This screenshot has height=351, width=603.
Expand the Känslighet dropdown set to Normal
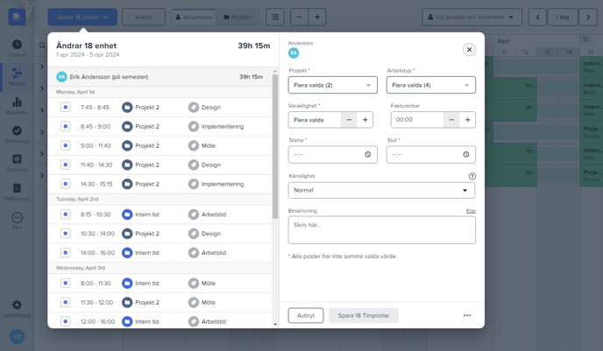click(381, 190)
